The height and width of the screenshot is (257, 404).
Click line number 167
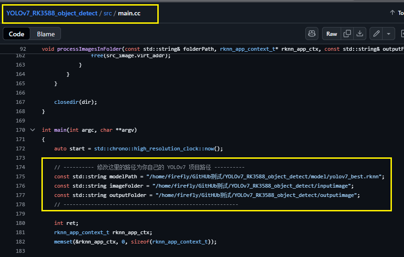pos(20,102)
